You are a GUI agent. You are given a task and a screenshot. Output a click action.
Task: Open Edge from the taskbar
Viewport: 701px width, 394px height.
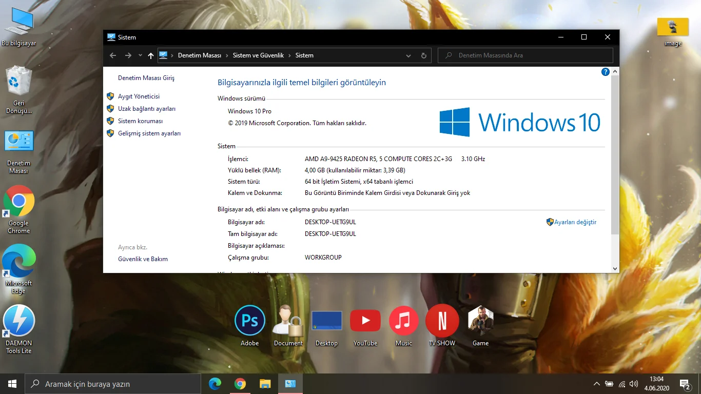tap(215, 384)
